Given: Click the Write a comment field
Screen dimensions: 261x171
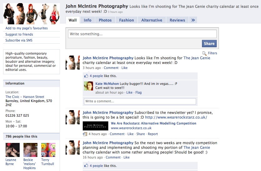Looking at the screenshot, I should point(140,101).
